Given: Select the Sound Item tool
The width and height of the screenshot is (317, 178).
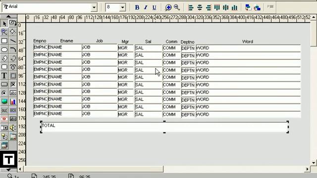Looking at the screenshot, I should coord(13,128).
